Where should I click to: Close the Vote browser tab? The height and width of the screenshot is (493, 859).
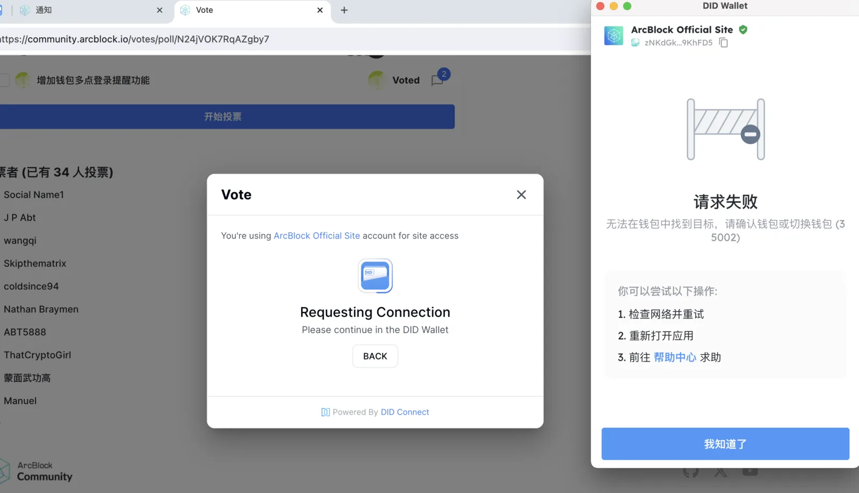click(320, 10)
